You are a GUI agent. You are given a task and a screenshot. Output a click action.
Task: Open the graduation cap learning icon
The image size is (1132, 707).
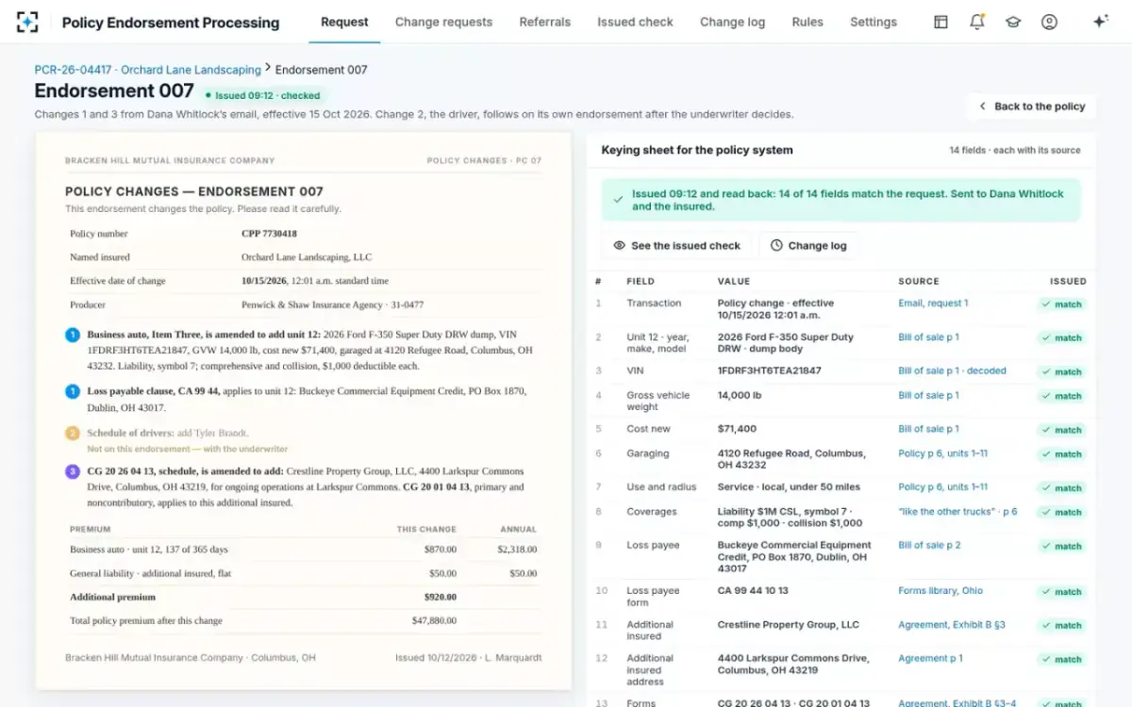click(x=1013, y=22)
